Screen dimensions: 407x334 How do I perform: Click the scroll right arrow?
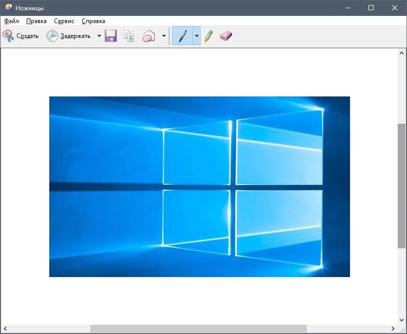click(x=393, y=328)
